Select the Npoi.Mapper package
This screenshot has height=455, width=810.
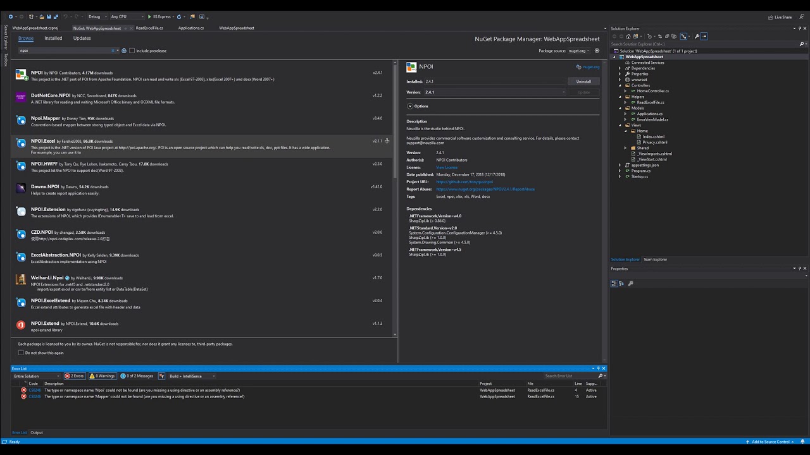tap(202, 121)
